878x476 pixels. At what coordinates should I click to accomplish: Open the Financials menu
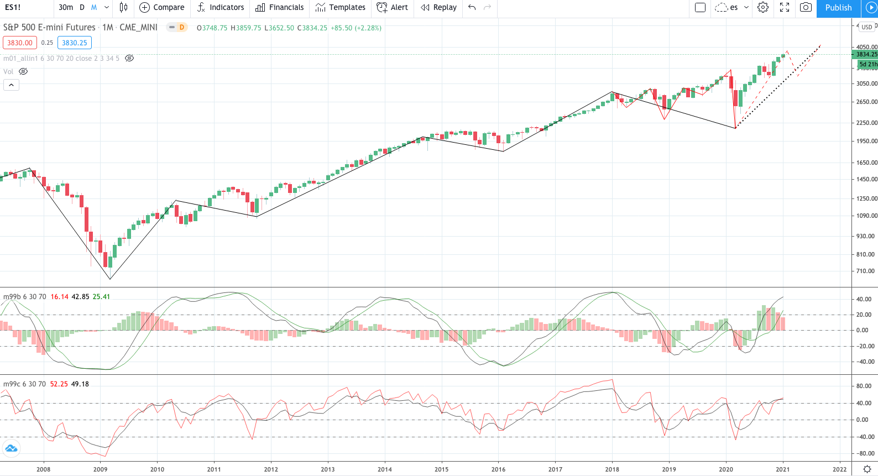point(280,7)
